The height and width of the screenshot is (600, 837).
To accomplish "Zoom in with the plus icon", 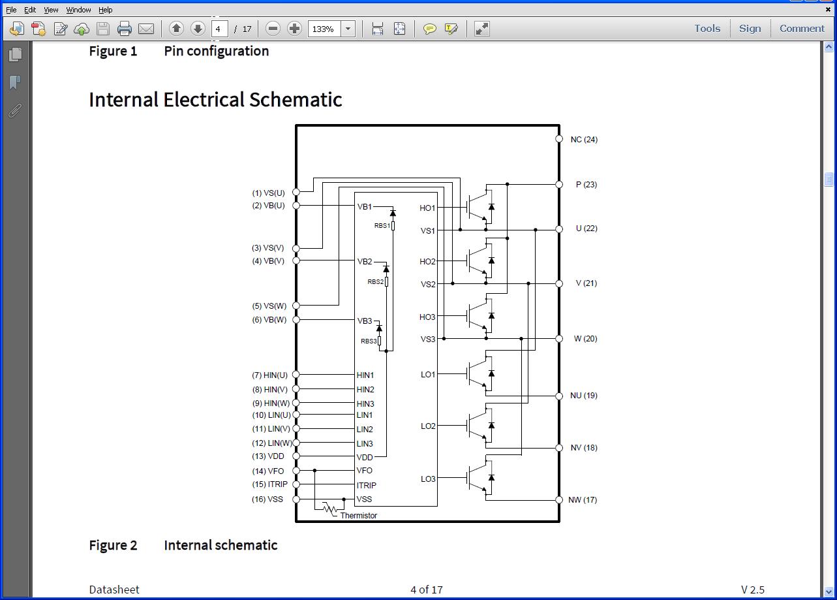I will [294, 29].
